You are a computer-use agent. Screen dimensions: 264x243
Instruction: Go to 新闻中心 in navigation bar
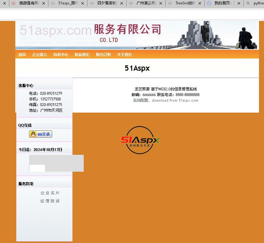(61, 55)
